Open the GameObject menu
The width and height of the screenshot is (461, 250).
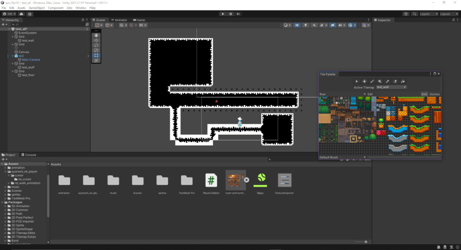pyautogui.click(x=37, y=8)
